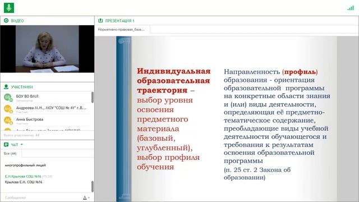Click chat message 'многопрофильный лицей'
Image resolution: width=359 pixels, height=202 pixels.
(25, 165)
